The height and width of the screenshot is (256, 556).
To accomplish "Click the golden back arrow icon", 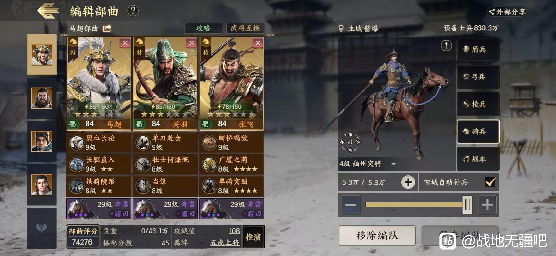I will click(48, 11).
